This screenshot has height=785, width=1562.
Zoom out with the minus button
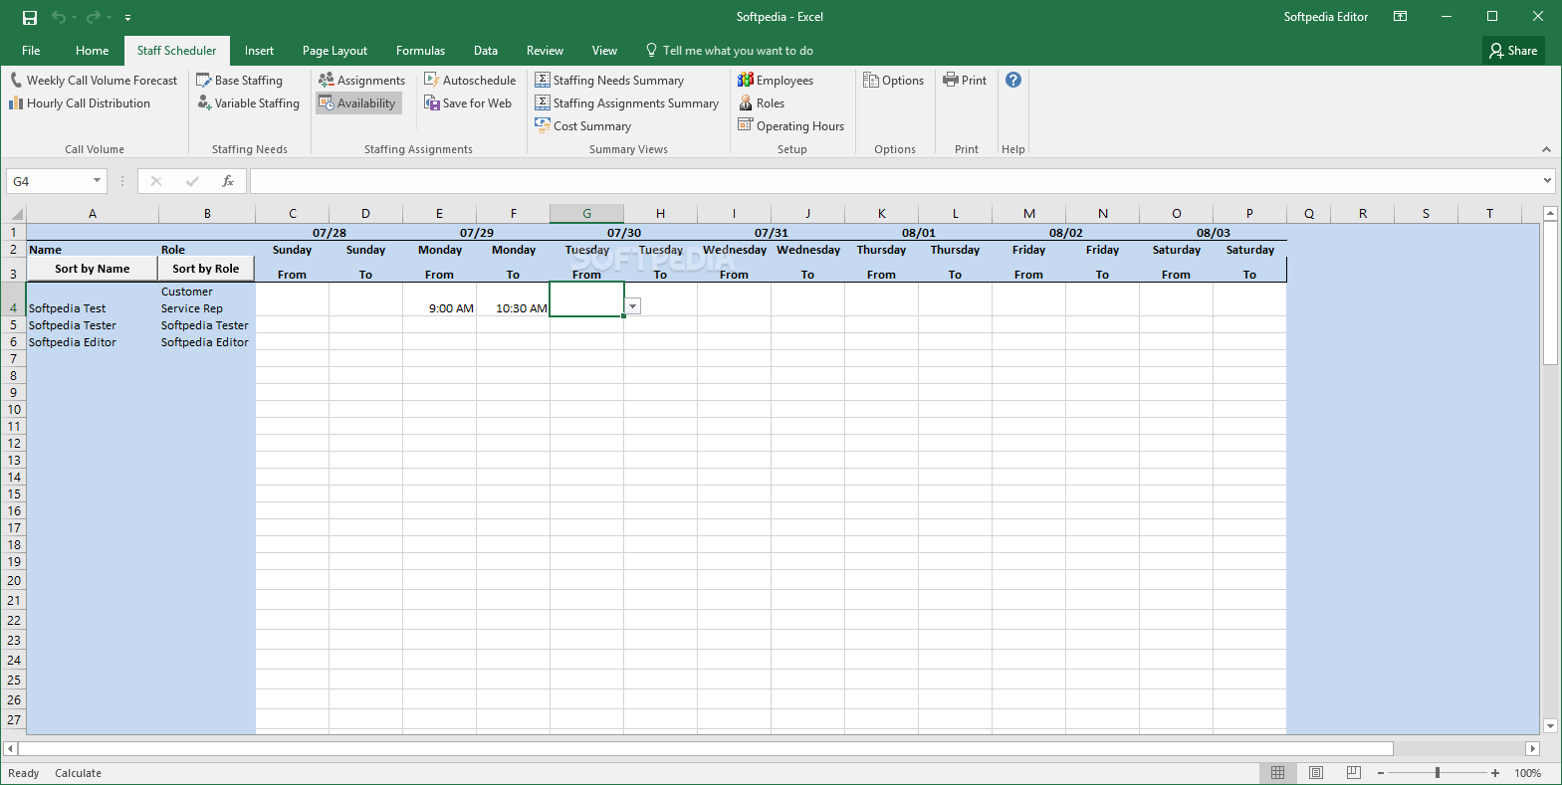click(1381, 773)
